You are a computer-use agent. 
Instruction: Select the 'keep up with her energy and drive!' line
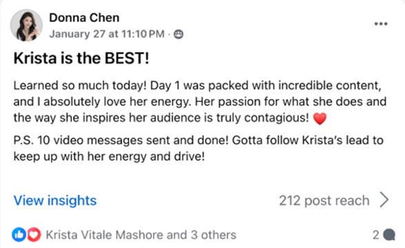109,156
